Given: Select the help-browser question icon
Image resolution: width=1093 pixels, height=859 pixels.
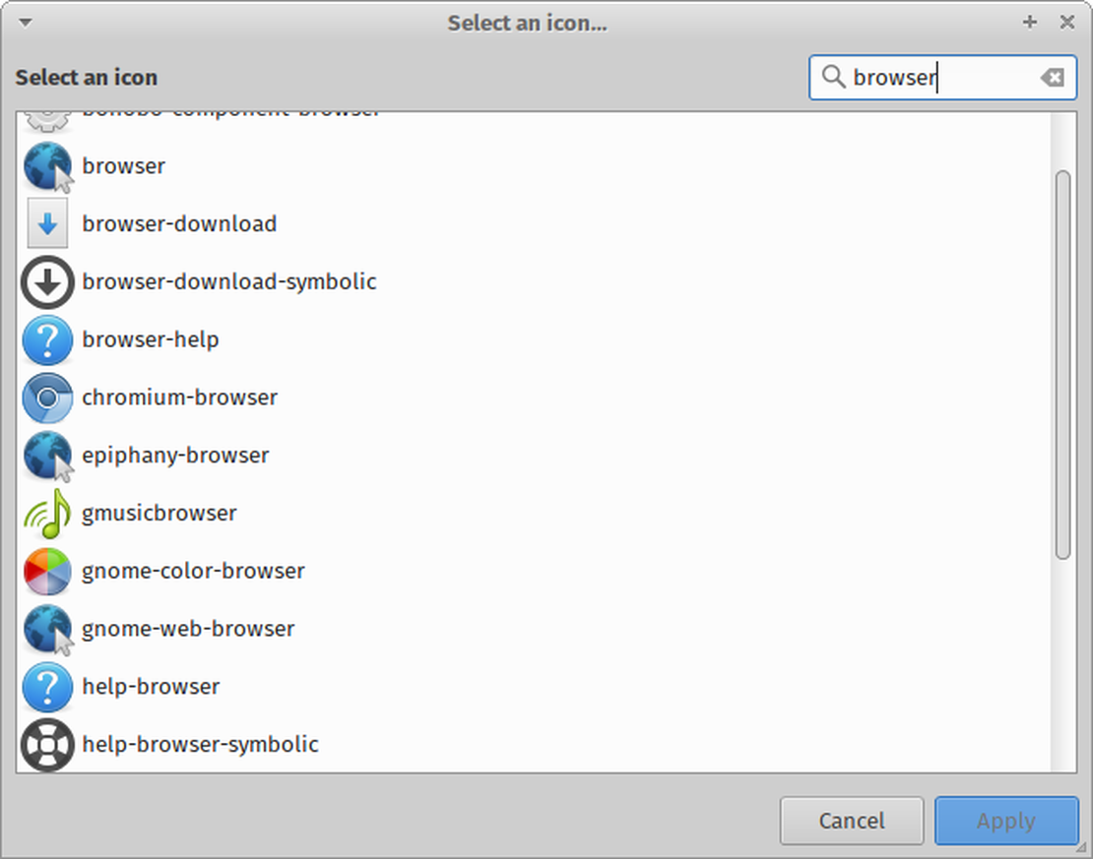Looking at the screenshot, I should (x=47, y=687).
